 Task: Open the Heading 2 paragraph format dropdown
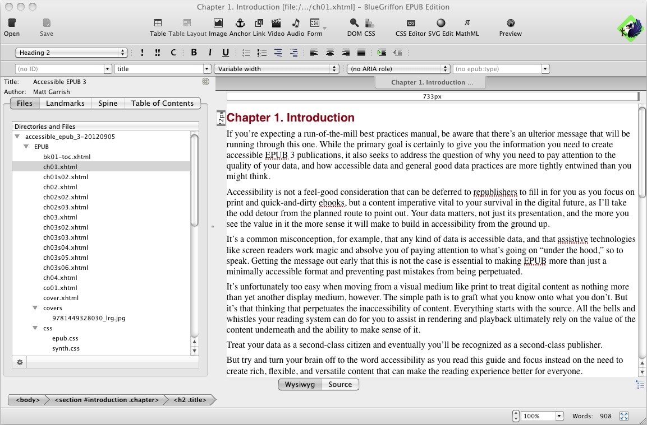[71, 52]
